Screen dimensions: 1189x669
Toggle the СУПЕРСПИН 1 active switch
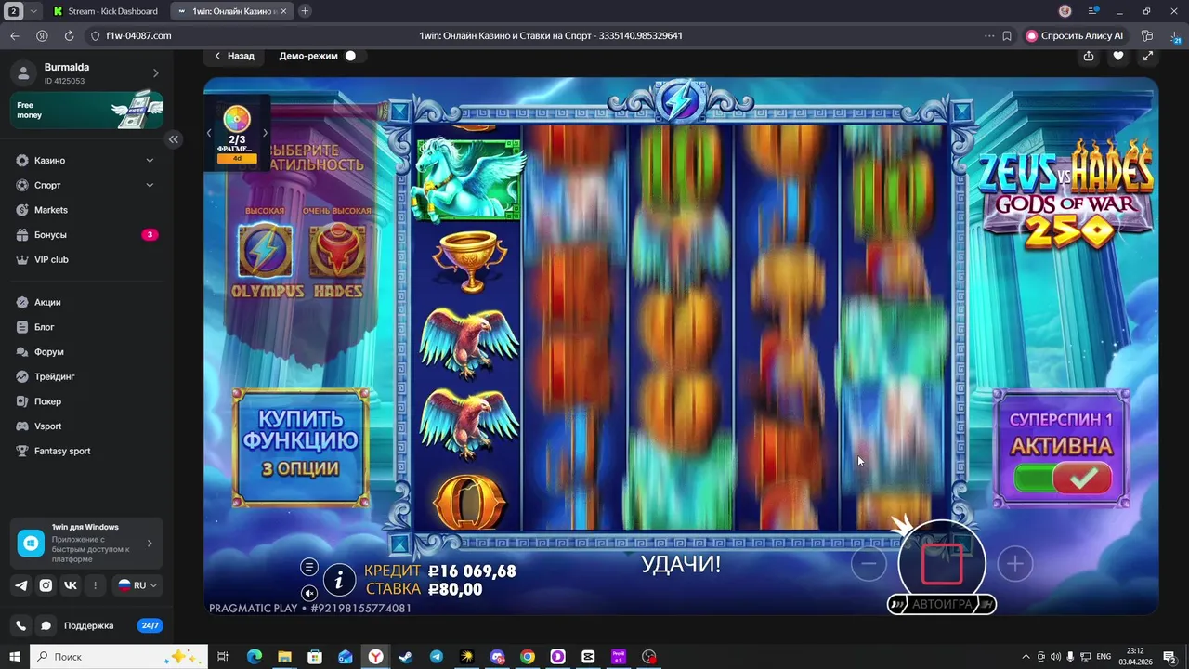click(x=1062, y=479)
